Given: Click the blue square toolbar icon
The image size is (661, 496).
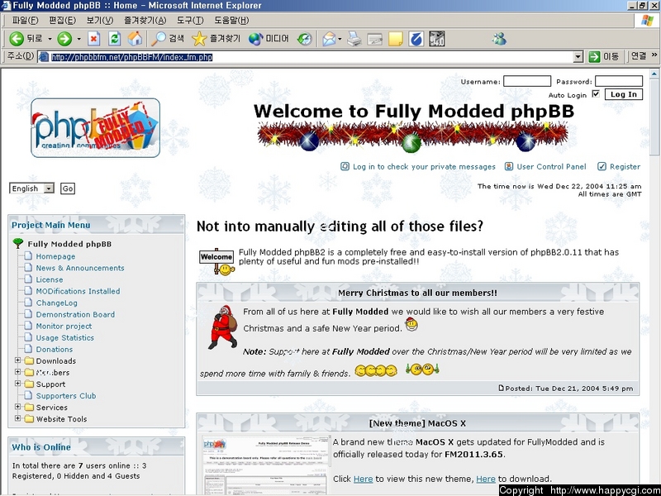Looking at the screenshot, I should (416, 39).
